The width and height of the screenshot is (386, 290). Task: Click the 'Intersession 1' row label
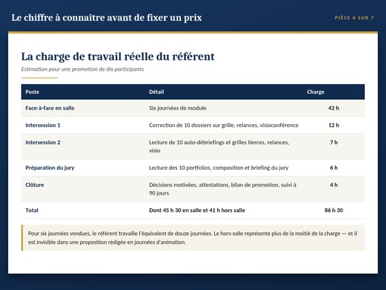(x=43, y=125)
